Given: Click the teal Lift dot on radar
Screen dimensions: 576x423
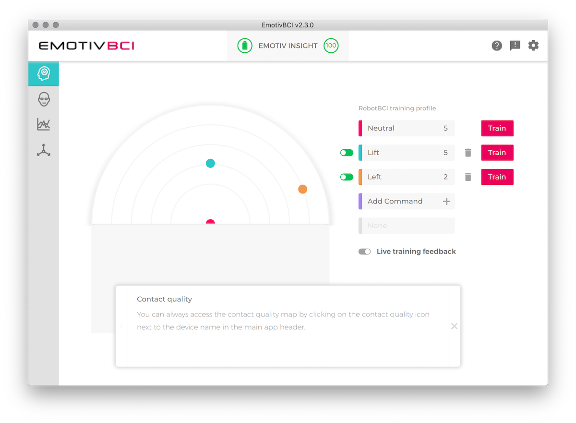Looking at the screenshot, I should pyautogui.click(x=210, y=163).
